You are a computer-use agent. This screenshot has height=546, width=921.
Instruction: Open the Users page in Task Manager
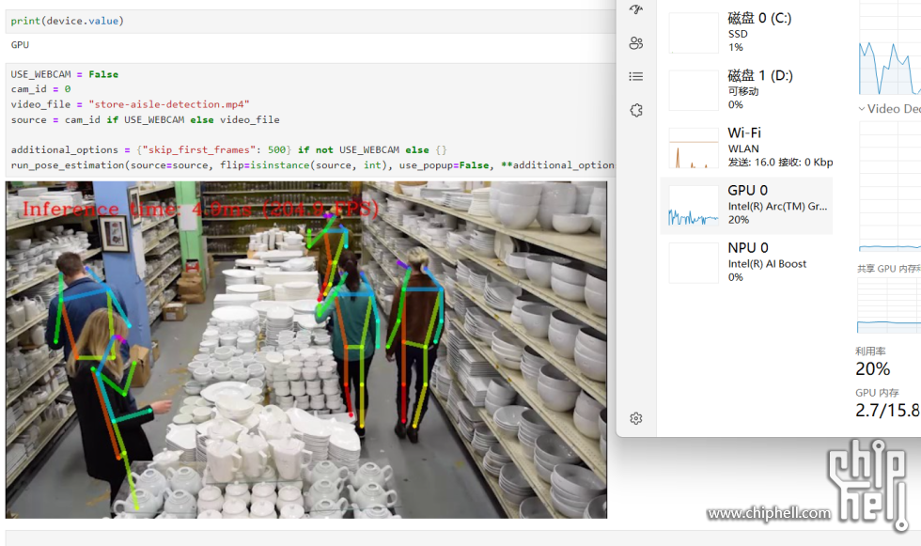click(x=636, y=43)
